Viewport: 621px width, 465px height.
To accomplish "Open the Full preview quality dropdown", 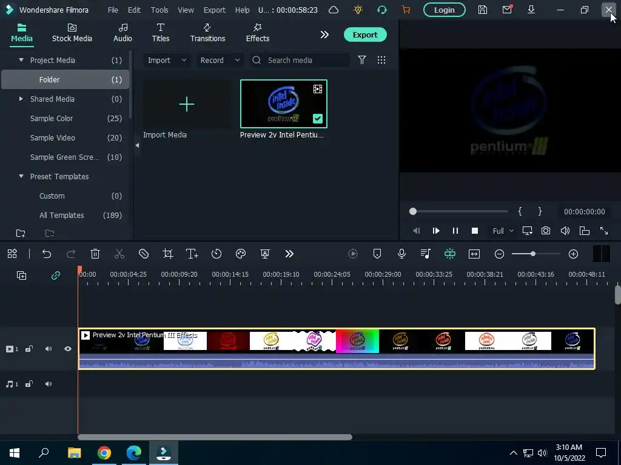I will 503,231.
